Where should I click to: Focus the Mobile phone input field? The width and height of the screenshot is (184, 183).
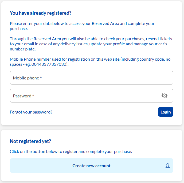click(x=92, y=78)
